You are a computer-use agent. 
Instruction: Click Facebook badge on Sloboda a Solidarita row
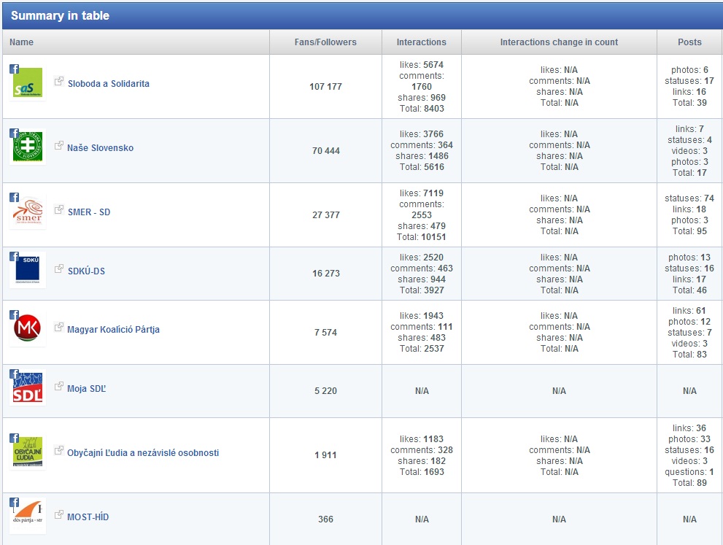[15, 69]
